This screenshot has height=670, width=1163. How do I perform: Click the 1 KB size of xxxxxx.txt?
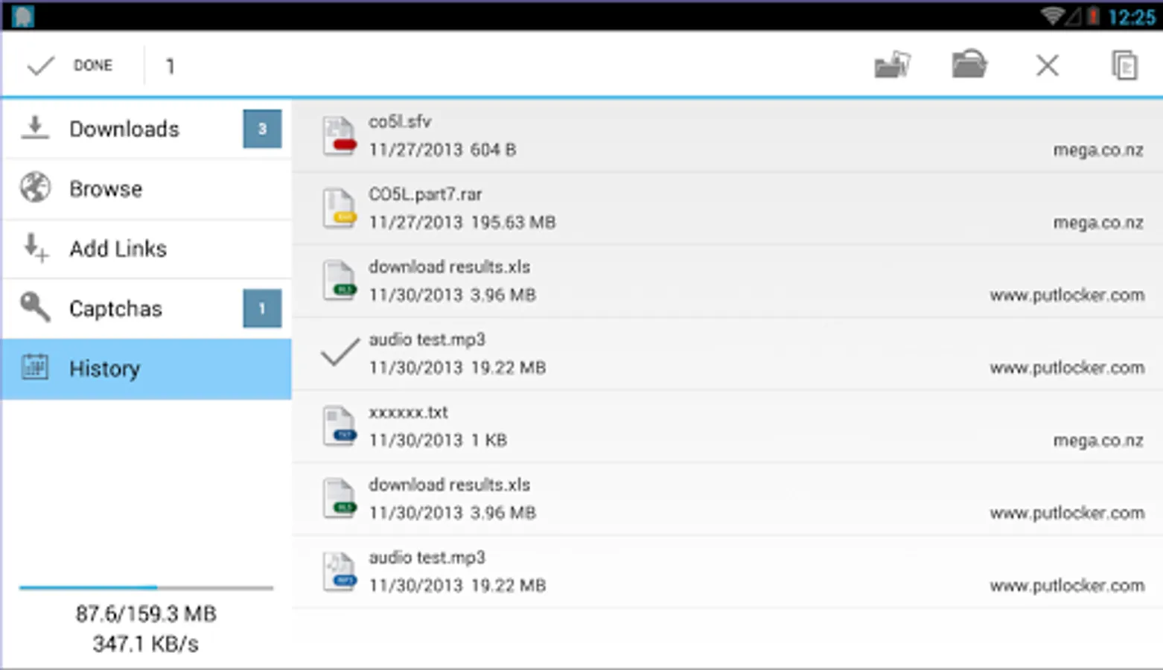tap(489, 441)
